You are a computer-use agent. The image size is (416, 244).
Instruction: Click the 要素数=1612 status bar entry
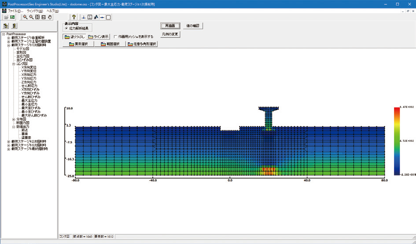coord(104,237)
